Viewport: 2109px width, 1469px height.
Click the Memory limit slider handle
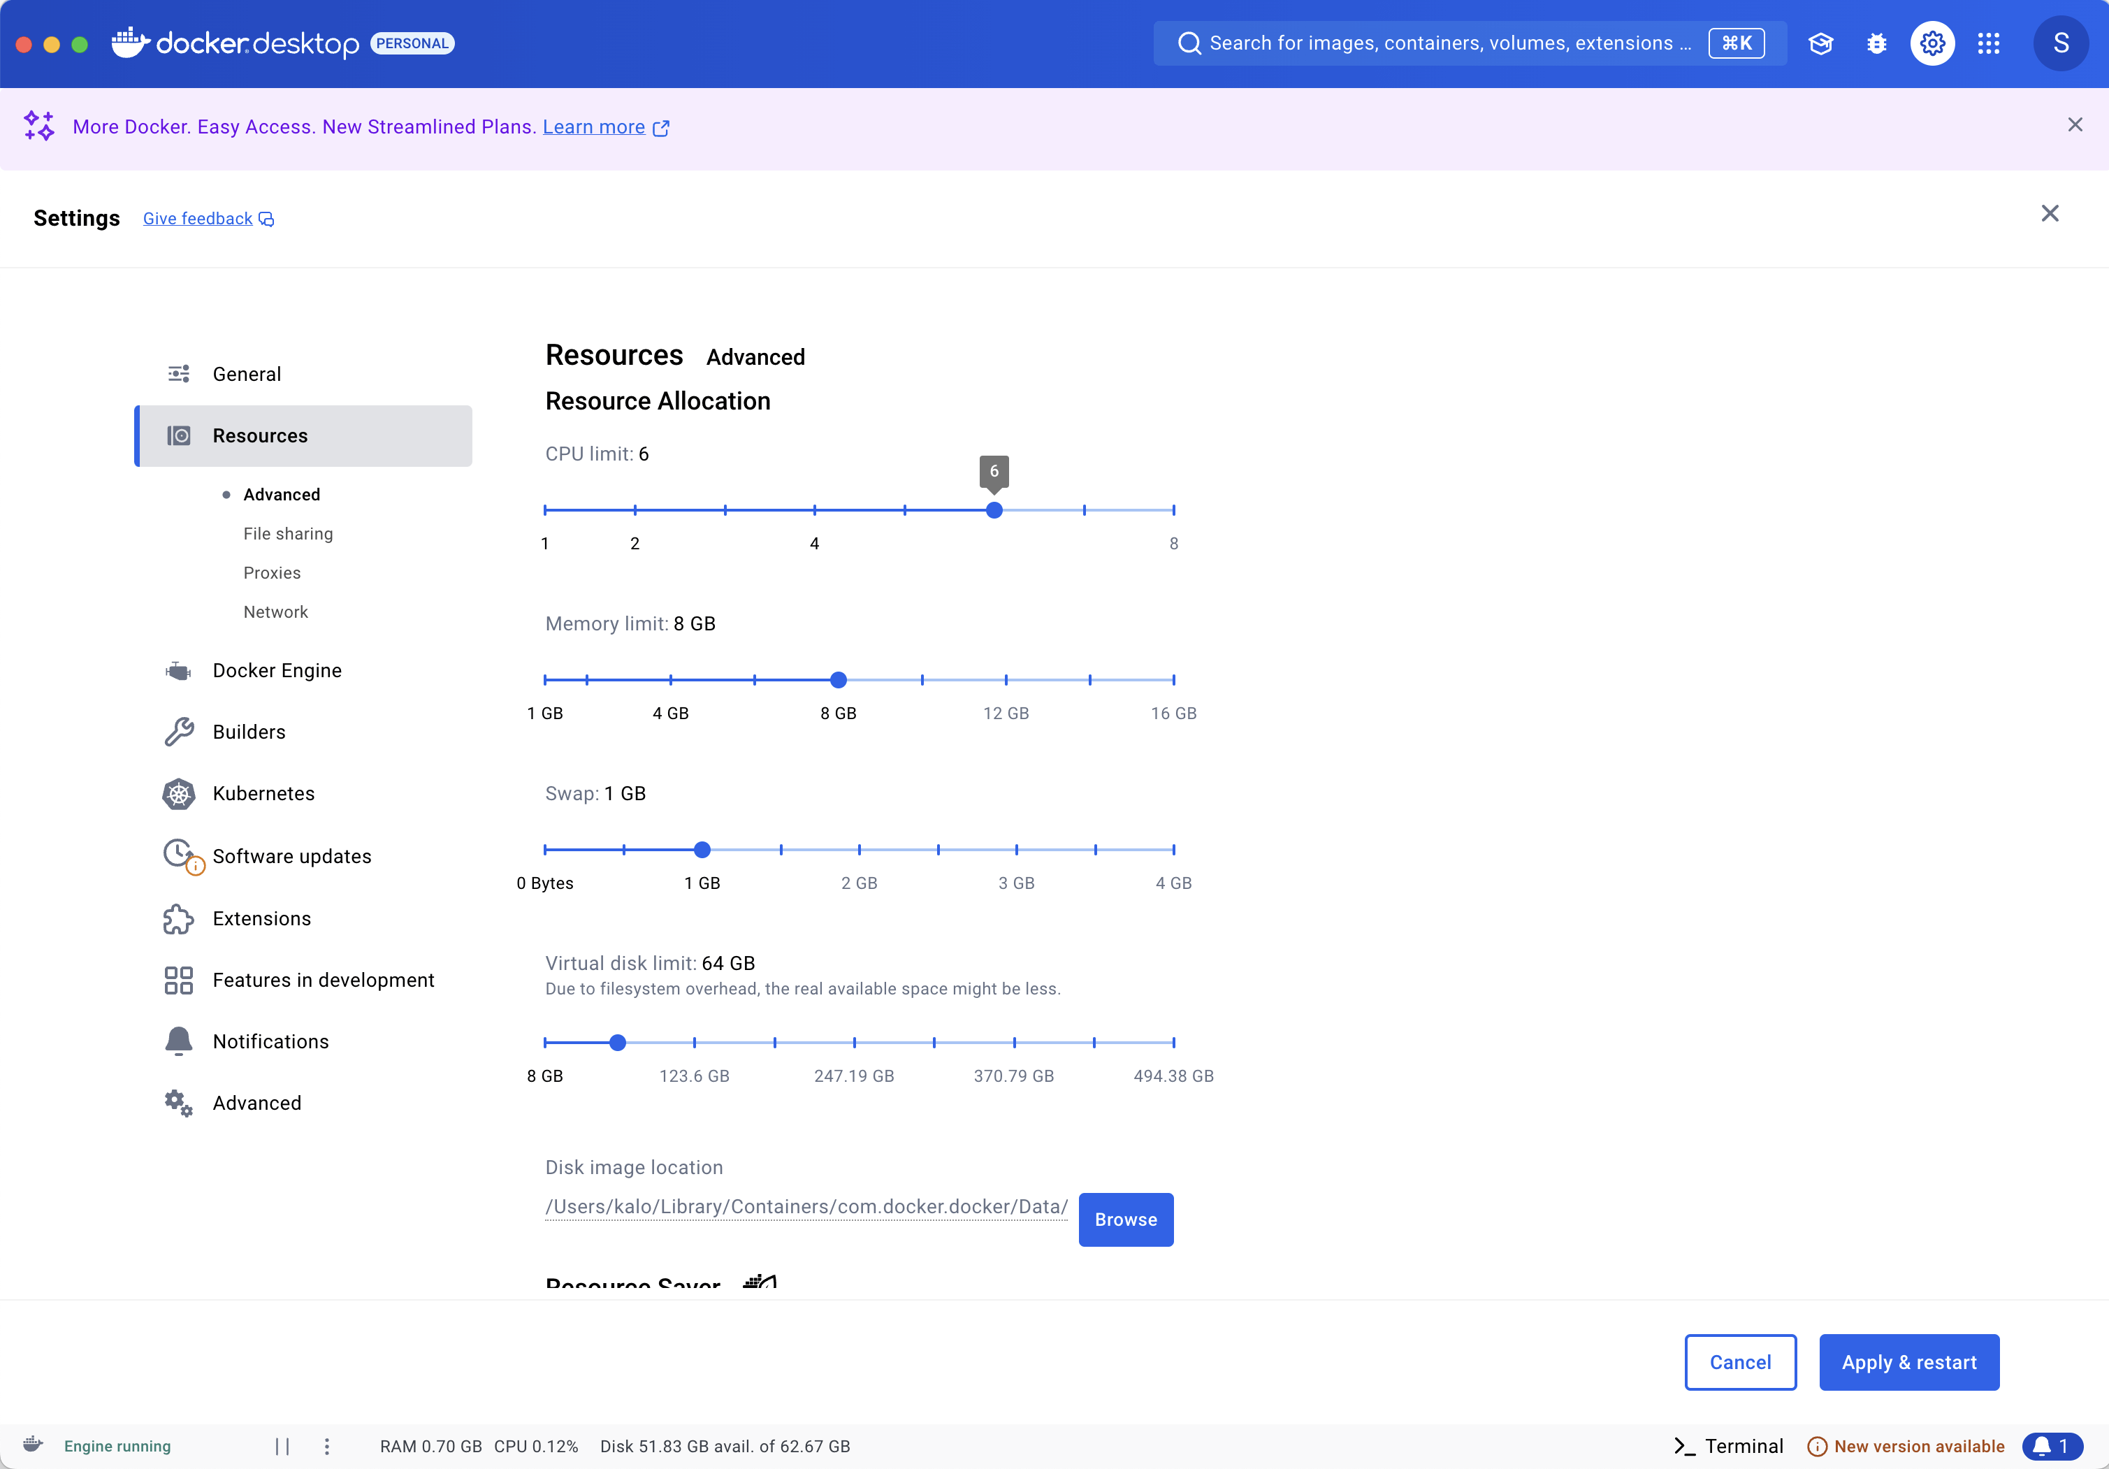coord(838,680)
